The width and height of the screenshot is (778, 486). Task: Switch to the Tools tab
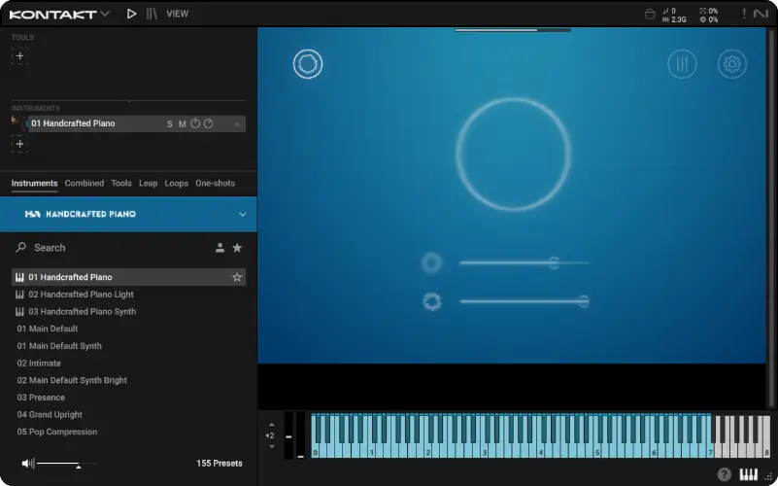[121, 183]
